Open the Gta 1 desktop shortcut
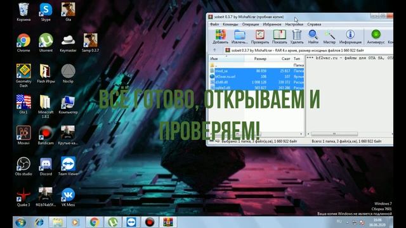 (23, 104)
